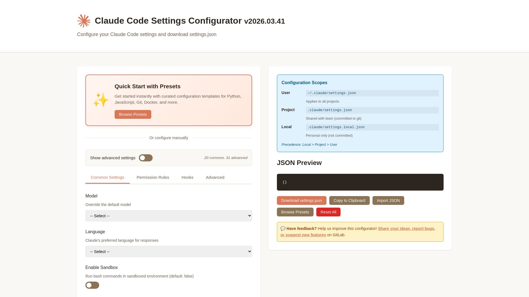Screen dimensions: 529x297
Task: Click 'Personal only (not committed)' text
Action: [329, 136]
